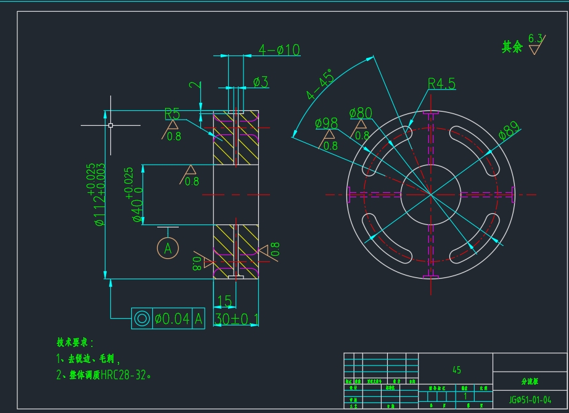569x413 pixels.
Task: Click the ø3 dimension label
Action: click(x=261, y=82)
